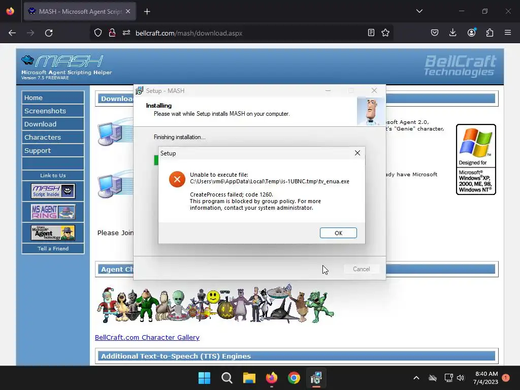Click the red error icon in dialog

(177, 179)
